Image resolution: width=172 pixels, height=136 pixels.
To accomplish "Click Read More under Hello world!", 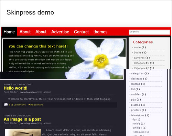I will point(37,105).
